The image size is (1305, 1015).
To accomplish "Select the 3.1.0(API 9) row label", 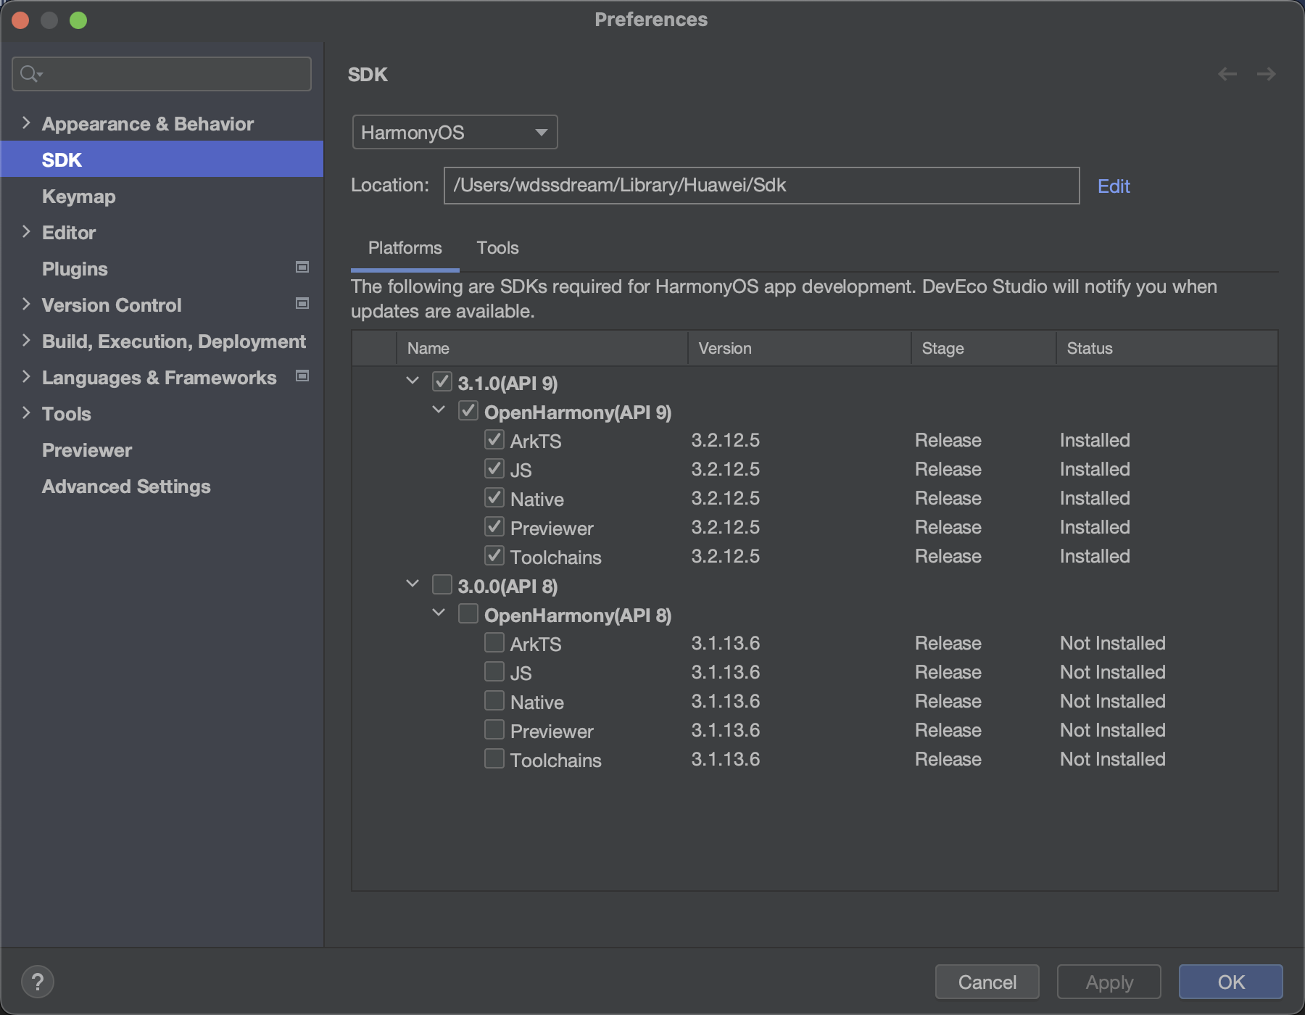I will 507,383.
